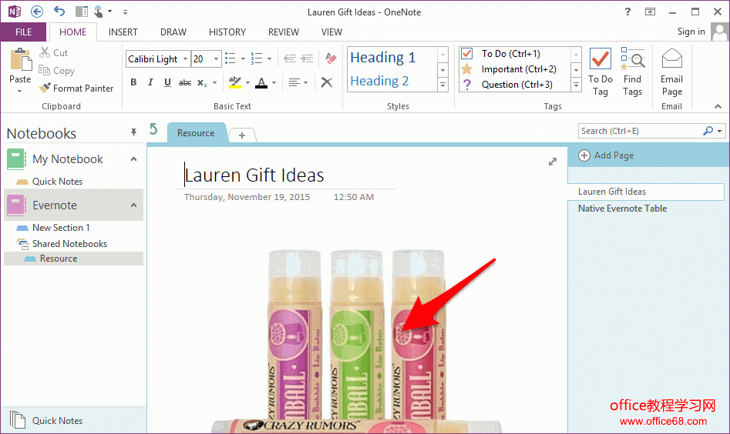This screenshot has height=434, width=730.
Task: Collapse the Evernote notebook
Action: coord(133,205)
